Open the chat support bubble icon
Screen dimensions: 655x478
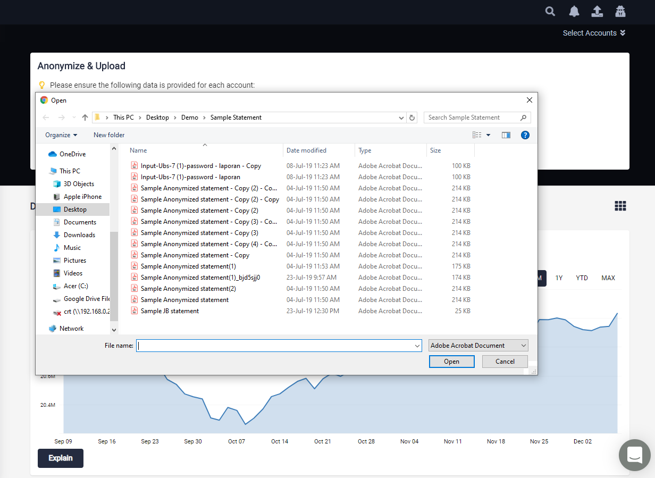coord(635,455)
